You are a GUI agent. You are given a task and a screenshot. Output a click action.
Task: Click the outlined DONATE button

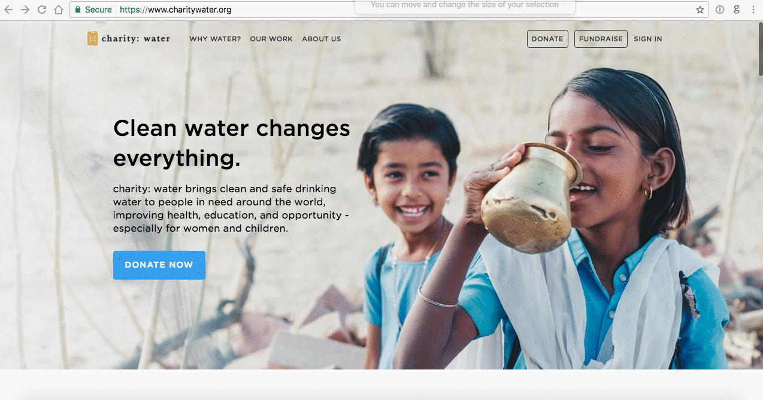pos(547,39)
